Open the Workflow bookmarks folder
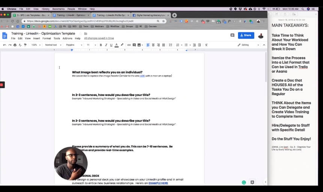Viewport: 323px width, 192px height. [x=113, y=26]
